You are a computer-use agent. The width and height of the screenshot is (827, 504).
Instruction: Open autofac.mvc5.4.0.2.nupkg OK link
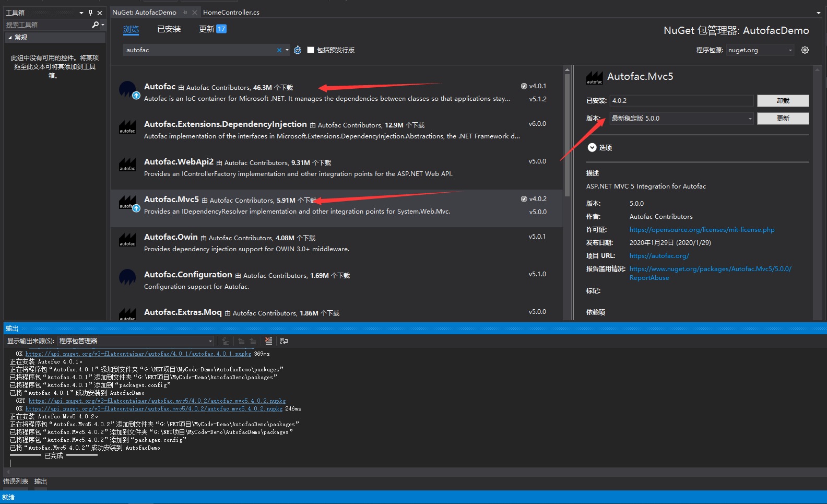(x=154, y=409)
